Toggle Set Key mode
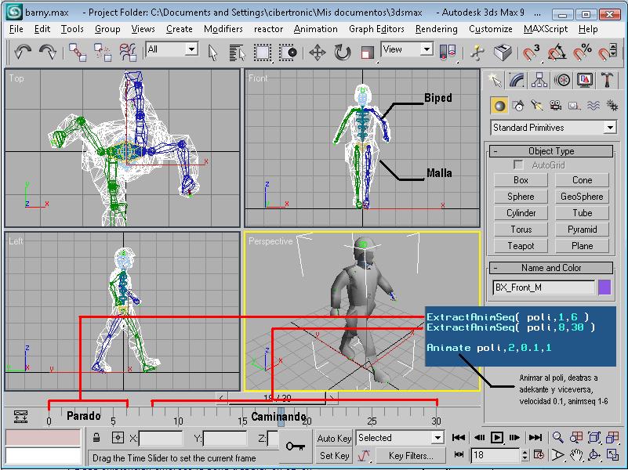Image resolution: width=628 pixels, height=470 pixels. (334, 456)
